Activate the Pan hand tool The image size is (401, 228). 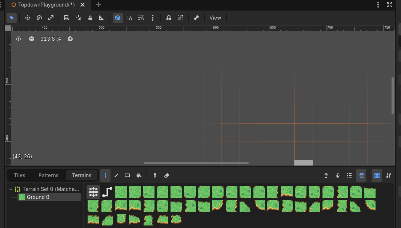(90, 18)
